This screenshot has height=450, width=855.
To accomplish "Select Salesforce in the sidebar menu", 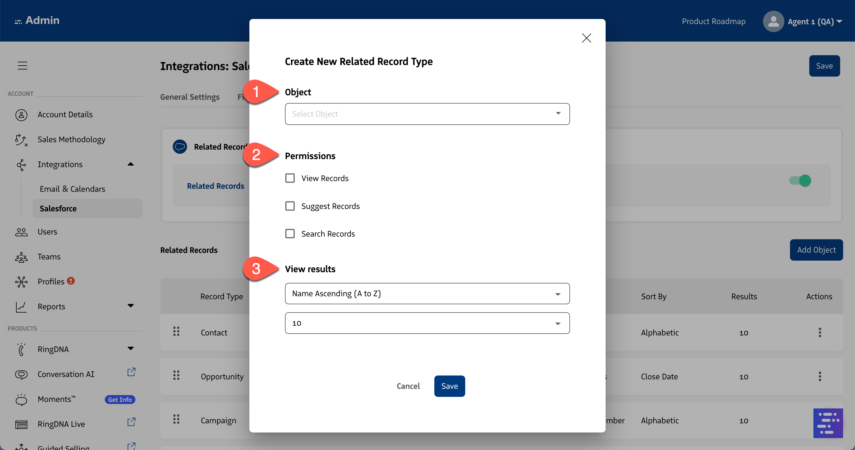I will pyautogui.click(x=58, y=208).
